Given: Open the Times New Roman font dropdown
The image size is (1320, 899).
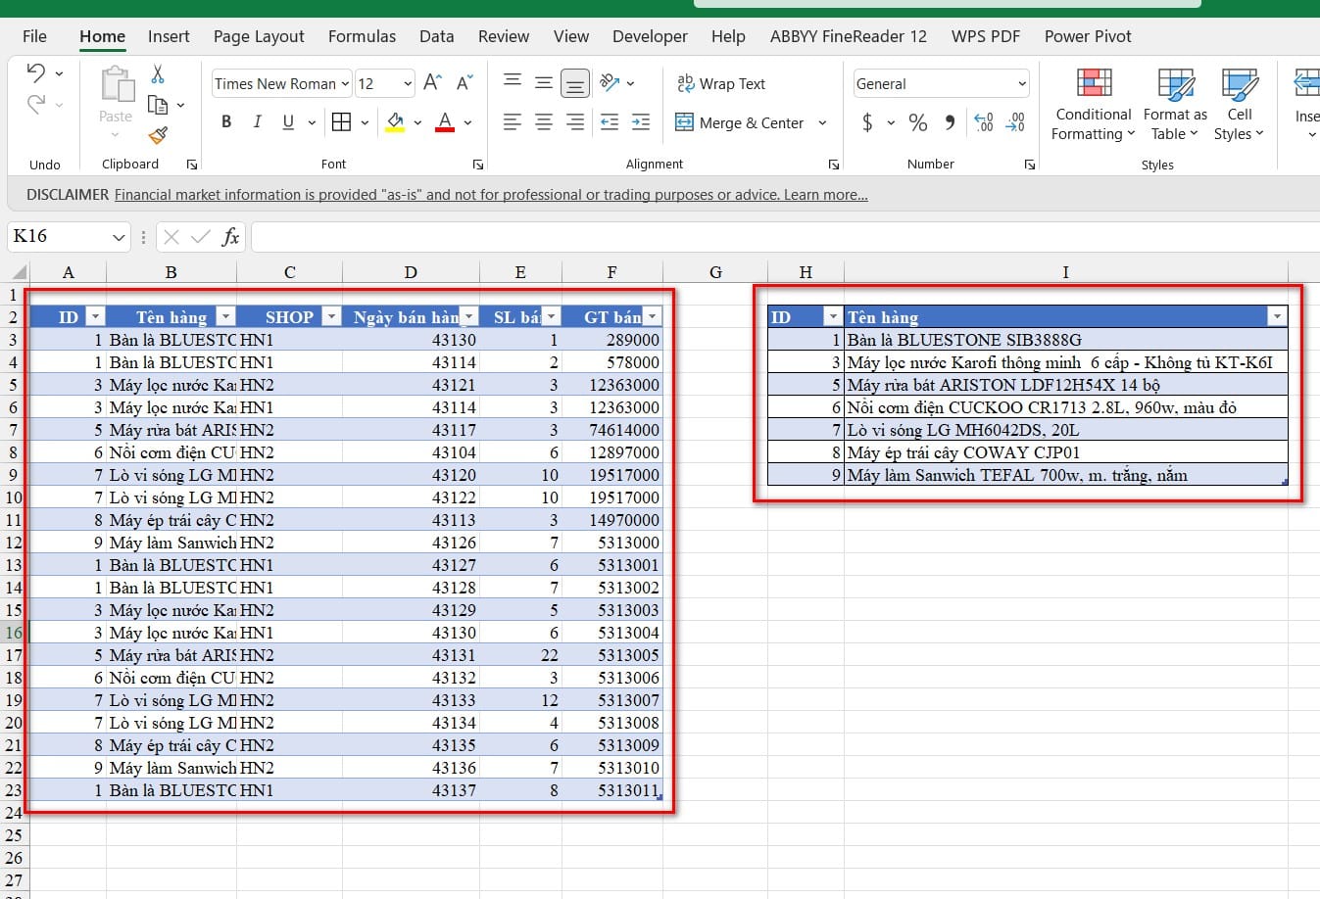Looking at the screenshot, I should pos(345,84).
